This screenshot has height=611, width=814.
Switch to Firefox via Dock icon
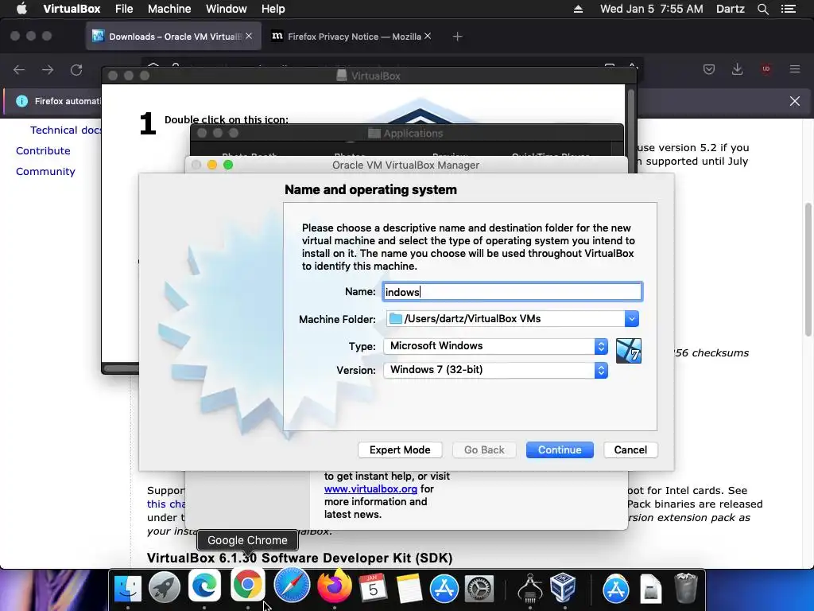(335, 586)
